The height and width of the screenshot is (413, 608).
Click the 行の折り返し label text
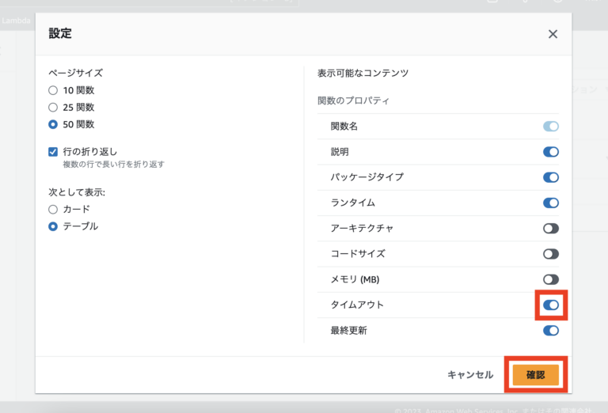(90, 152)
